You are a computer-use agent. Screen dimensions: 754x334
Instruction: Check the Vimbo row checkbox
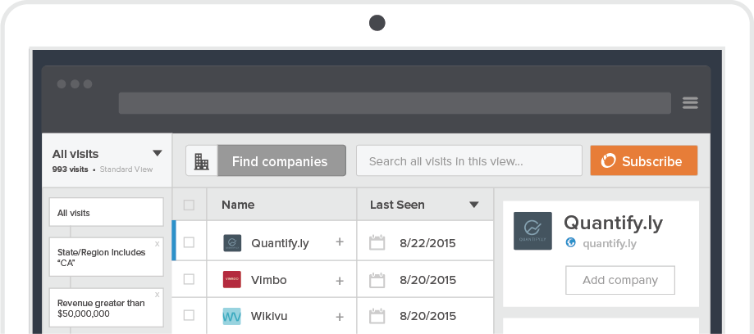[190, 279]
